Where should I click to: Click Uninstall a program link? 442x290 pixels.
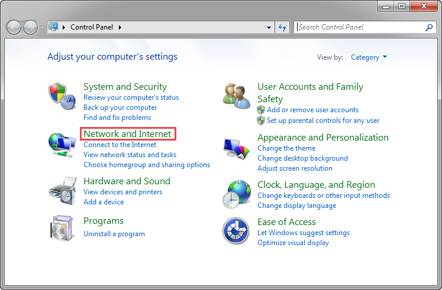click(114, 234)
